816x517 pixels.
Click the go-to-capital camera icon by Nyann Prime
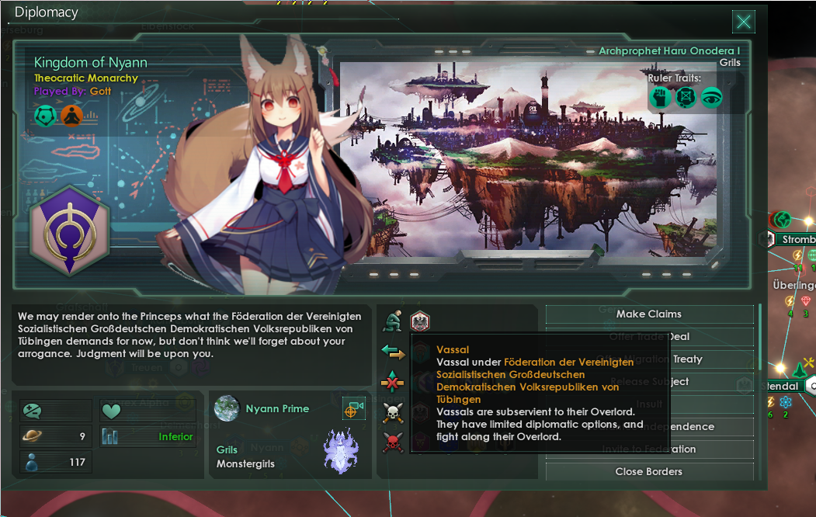[354, 409]
